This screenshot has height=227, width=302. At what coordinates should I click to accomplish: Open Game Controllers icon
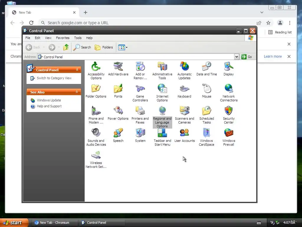click(140, 93)
